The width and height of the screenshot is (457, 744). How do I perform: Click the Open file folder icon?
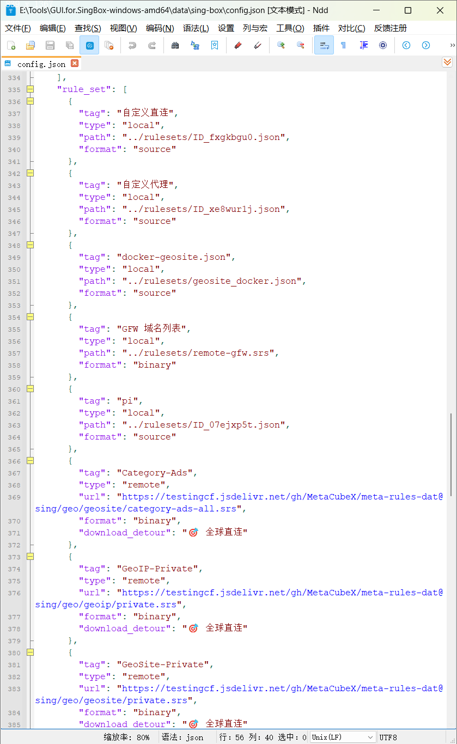pyautogui.click(x=31, y=45)
